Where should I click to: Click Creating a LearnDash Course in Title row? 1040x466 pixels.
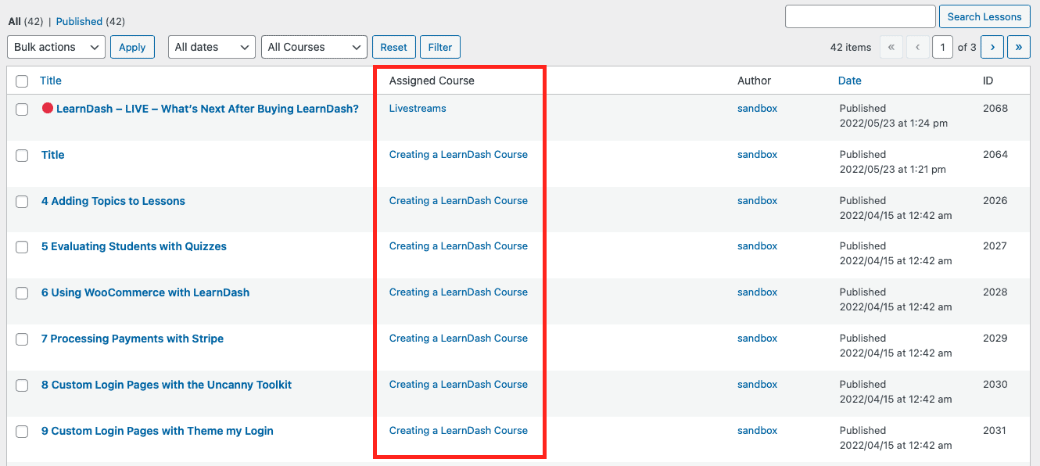[x=458, y=155]
